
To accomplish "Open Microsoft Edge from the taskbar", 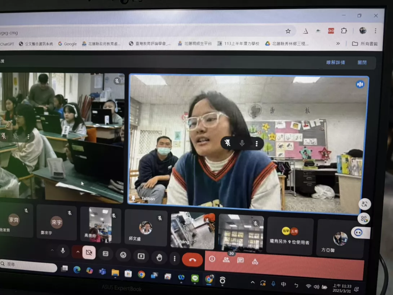I will [x=77, y=269].
